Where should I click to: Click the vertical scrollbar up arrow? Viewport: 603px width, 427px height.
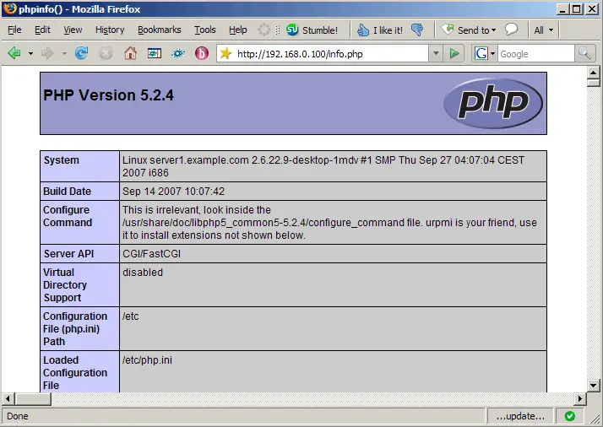tap(594, 73)
